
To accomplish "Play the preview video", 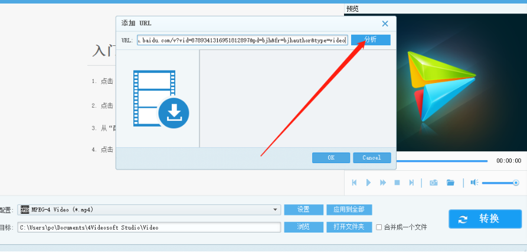I will pyautogui.click(x=368, y=183).
